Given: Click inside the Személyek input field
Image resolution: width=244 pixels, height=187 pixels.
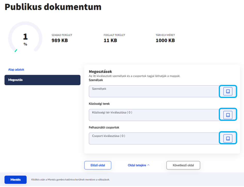Looking at the screenshot, I should [x=154, y=91].
